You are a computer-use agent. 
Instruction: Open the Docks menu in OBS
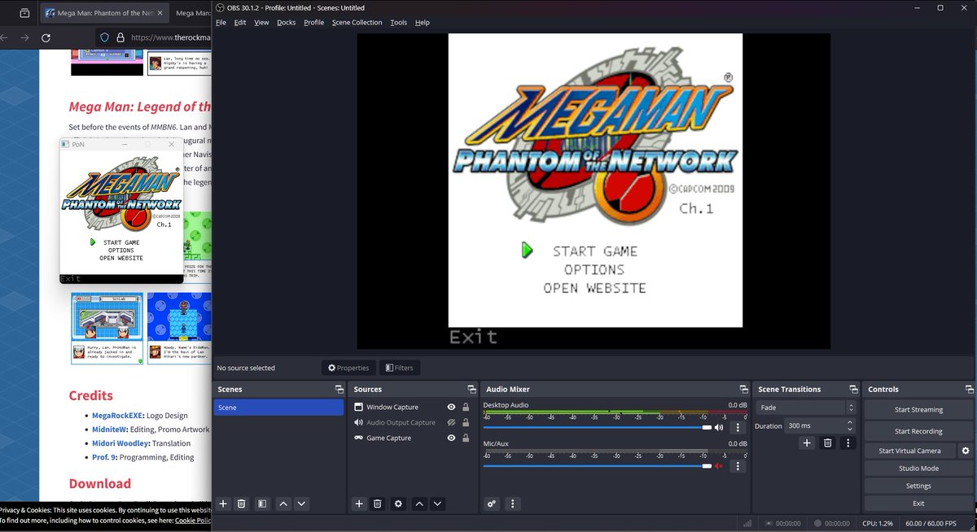pos(287,23)
